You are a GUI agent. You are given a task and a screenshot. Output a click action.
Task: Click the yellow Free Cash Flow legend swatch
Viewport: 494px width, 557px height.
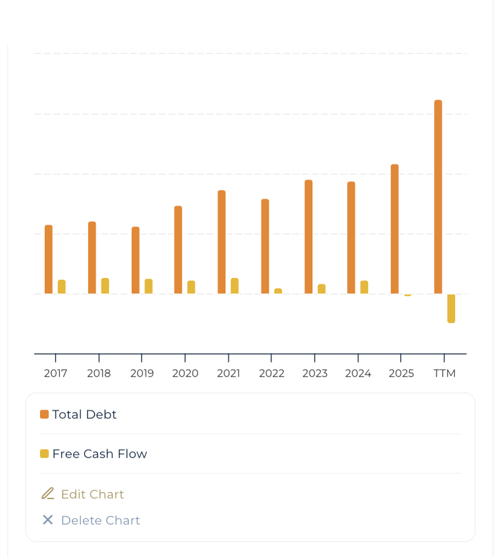click(44, 454)
